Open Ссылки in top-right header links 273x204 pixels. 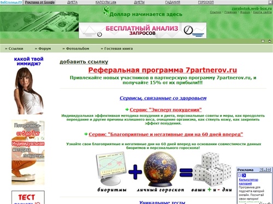pos(216,12)
